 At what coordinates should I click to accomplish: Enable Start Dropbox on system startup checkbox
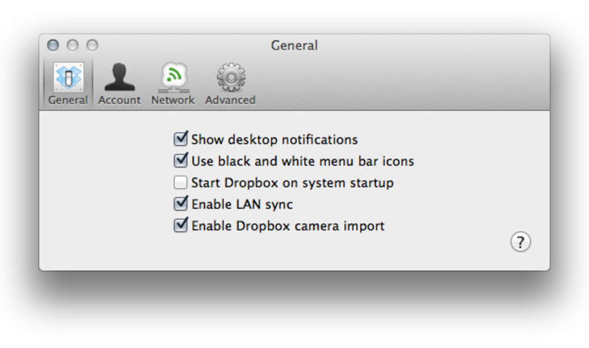180,183
